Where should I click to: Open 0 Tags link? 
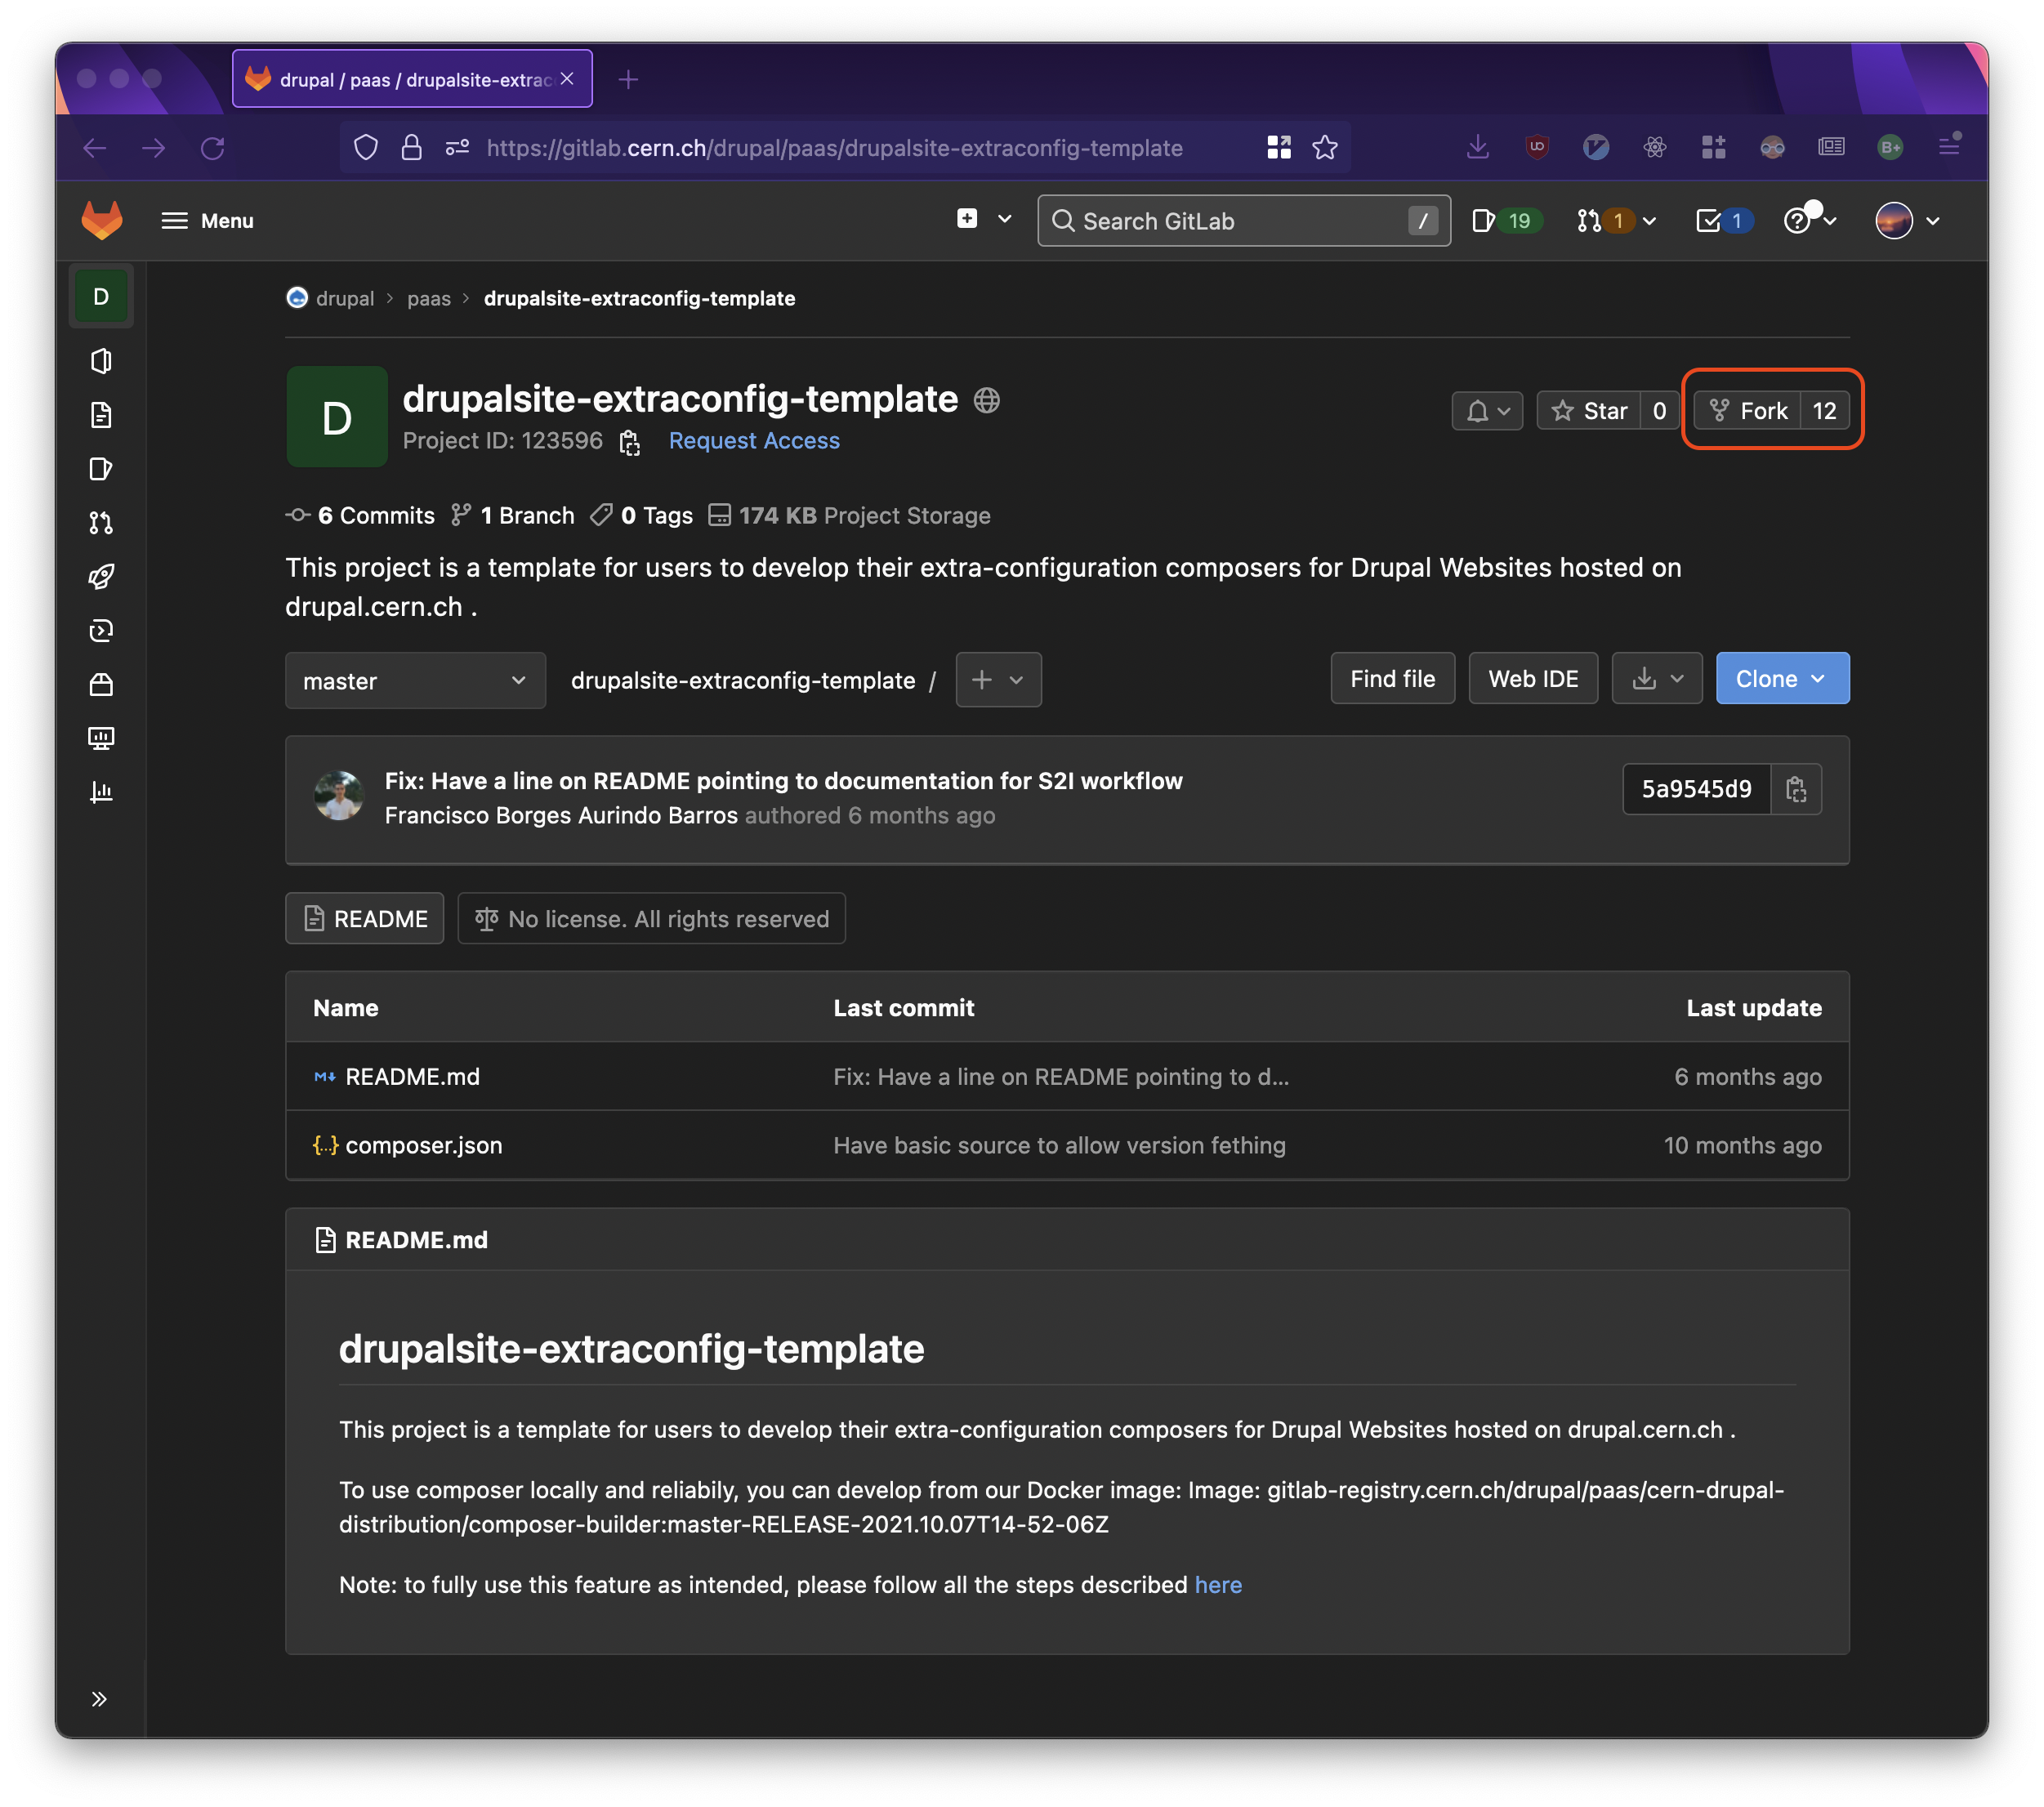click(x=642, y=516)
